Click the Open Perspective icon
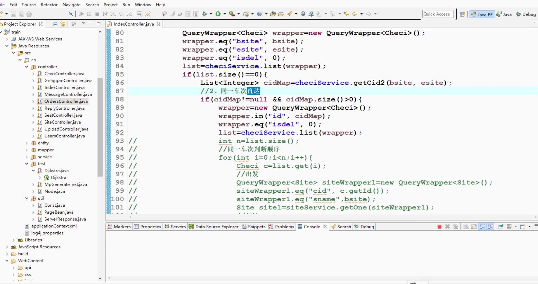 coord(462,14)
